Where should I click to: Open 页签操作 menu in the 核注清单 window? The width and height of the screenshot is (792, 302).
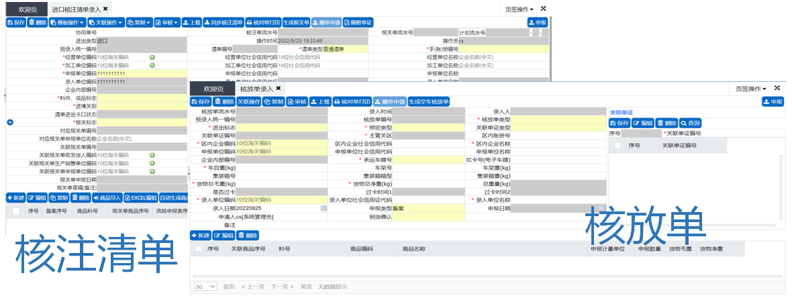click(519, 9)
